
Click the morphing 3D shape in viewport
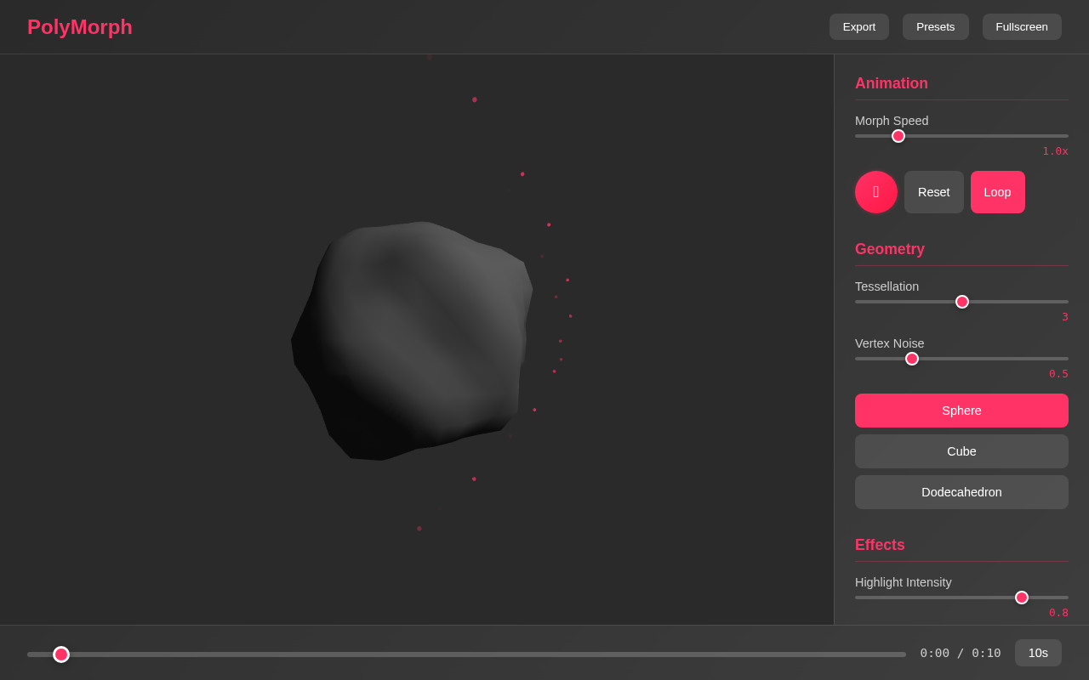click(x=414, y=340)
